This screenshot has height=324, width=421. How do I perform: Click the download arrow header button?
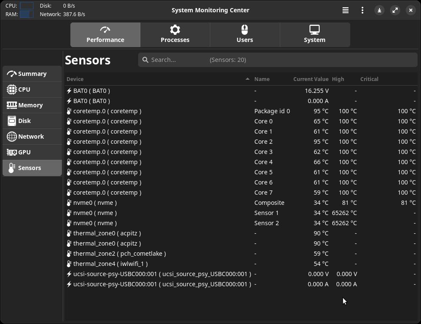(x=379, y=10)
